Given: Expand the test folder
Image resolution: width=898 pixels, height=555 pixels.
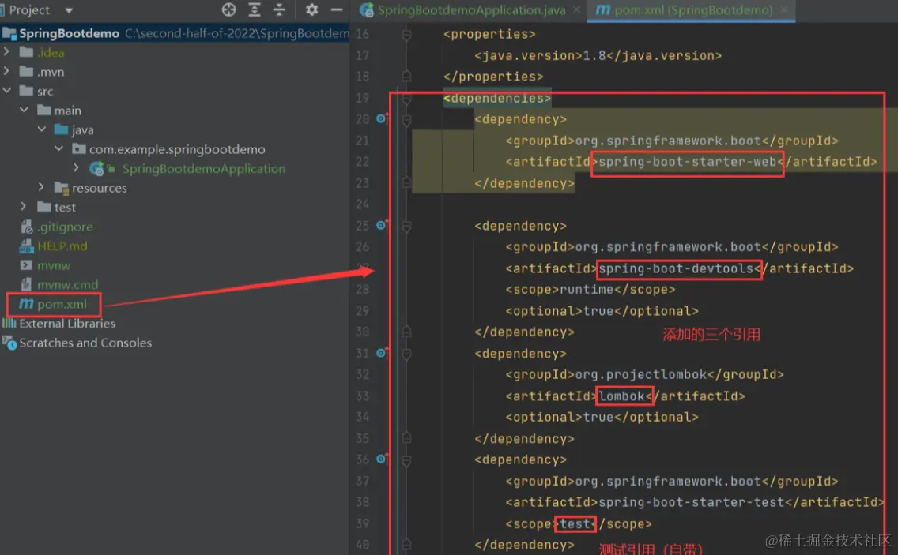Looking at the screenshot, I should (24, 207).
